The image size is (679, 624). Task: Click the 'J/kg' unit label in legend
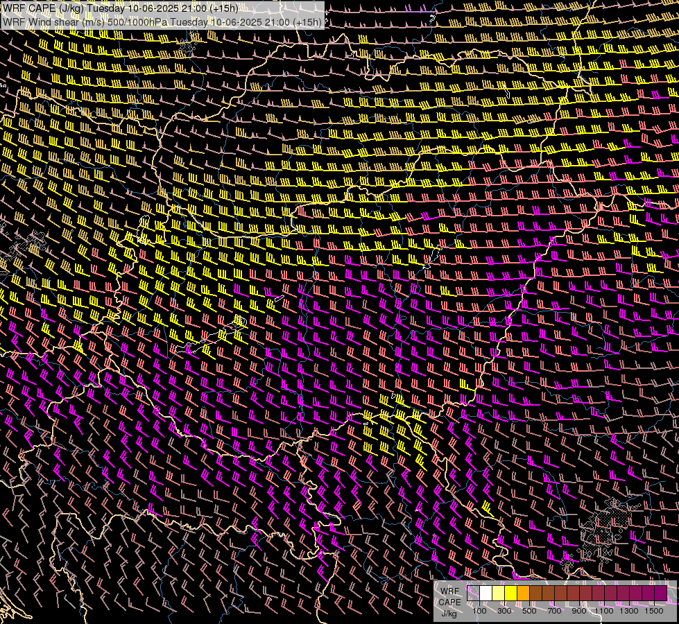point(449,613)
